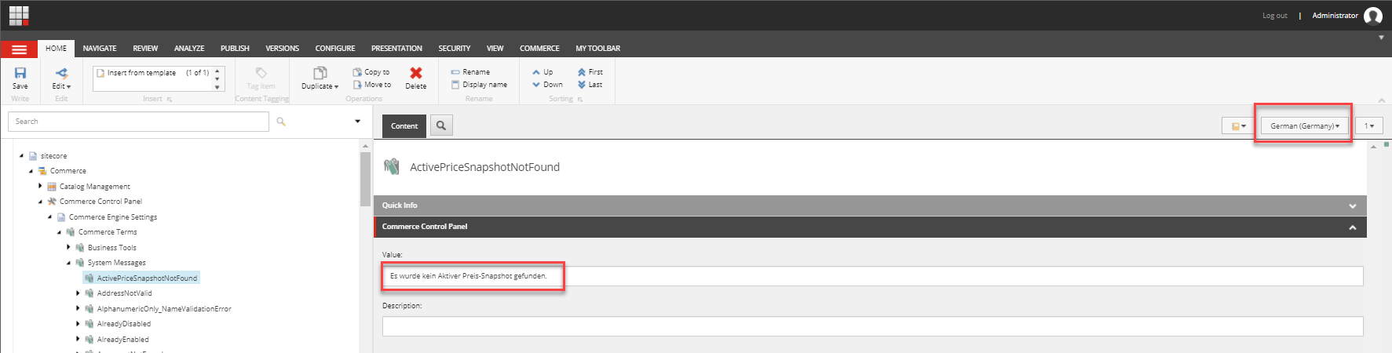1392x353 pixels.
Task: Collapse the Commerce Control Panel section
Action: tap(870, 227)
